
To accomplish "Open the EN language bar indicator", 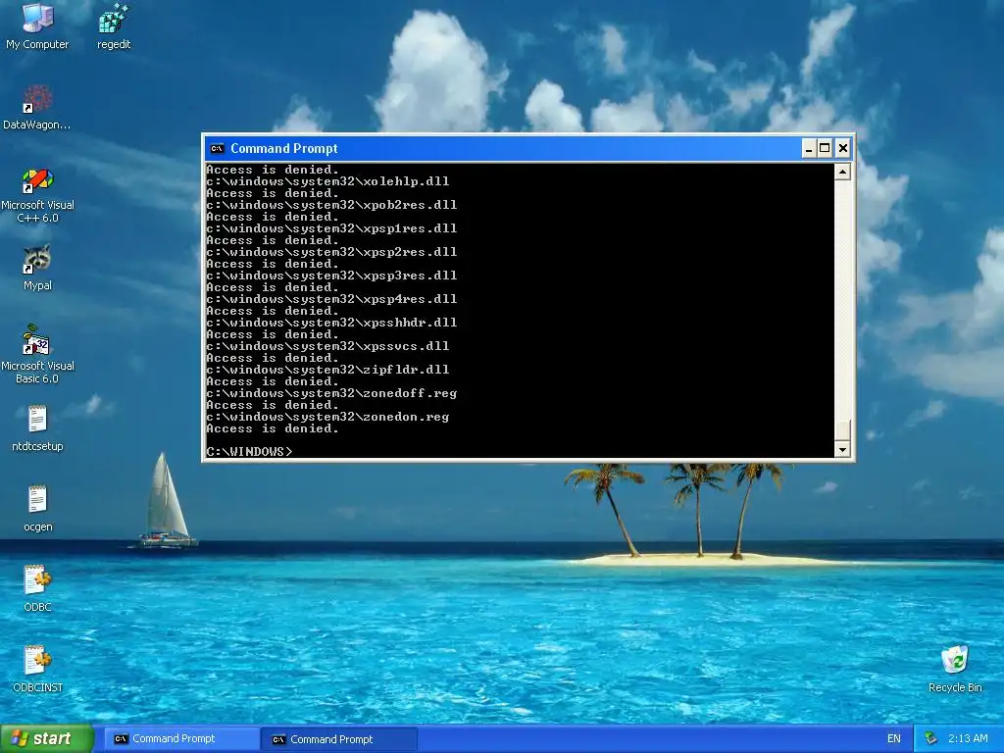I will (894, 739).
